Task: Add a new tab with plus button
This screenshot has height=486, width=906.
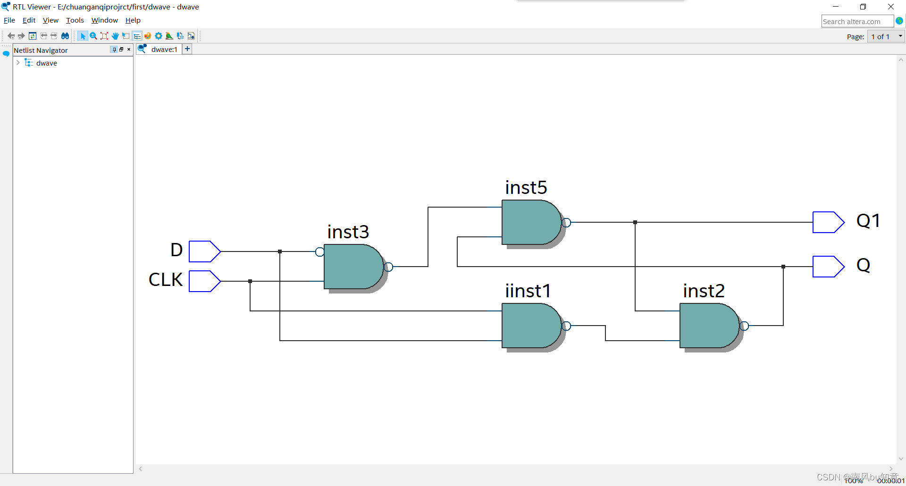Action: [187, 49]
